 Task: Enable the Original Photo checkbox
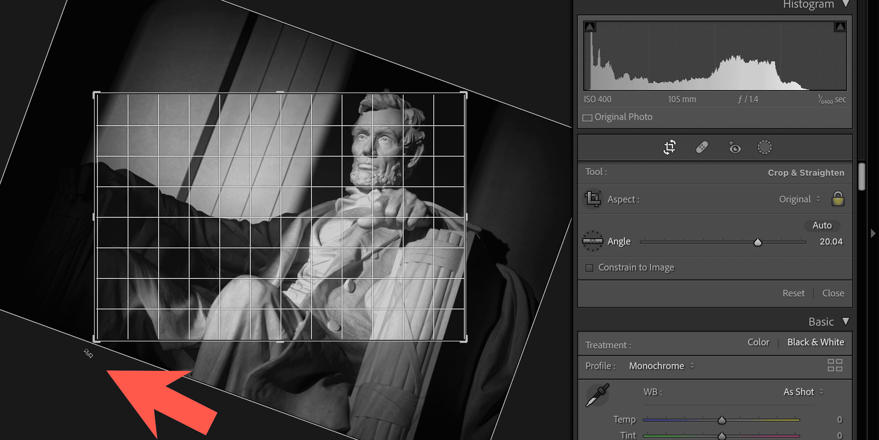587,118
